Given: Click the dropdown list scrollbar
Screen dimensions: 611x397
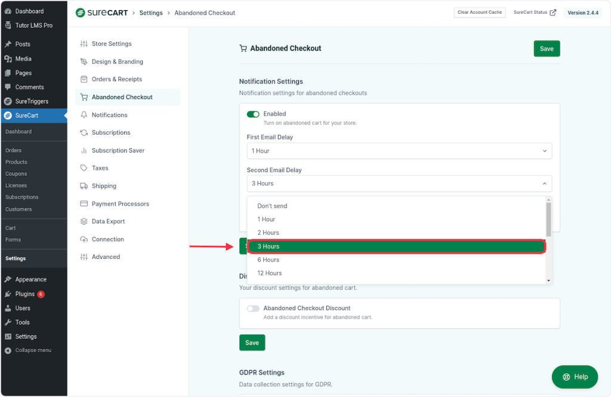Looking at the screenshot, I should (x=548, y=219).
